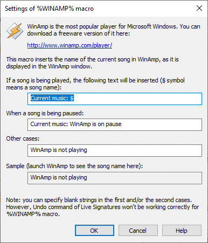Select the 'Other cases' input box
208x243 pixels.
click(115, 150)
